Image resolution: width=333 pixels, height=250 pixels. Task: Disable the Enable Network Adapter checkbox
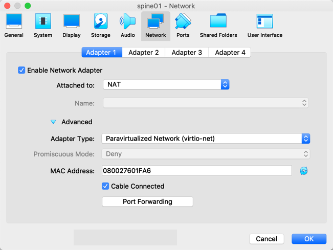[x=21, y=70]
